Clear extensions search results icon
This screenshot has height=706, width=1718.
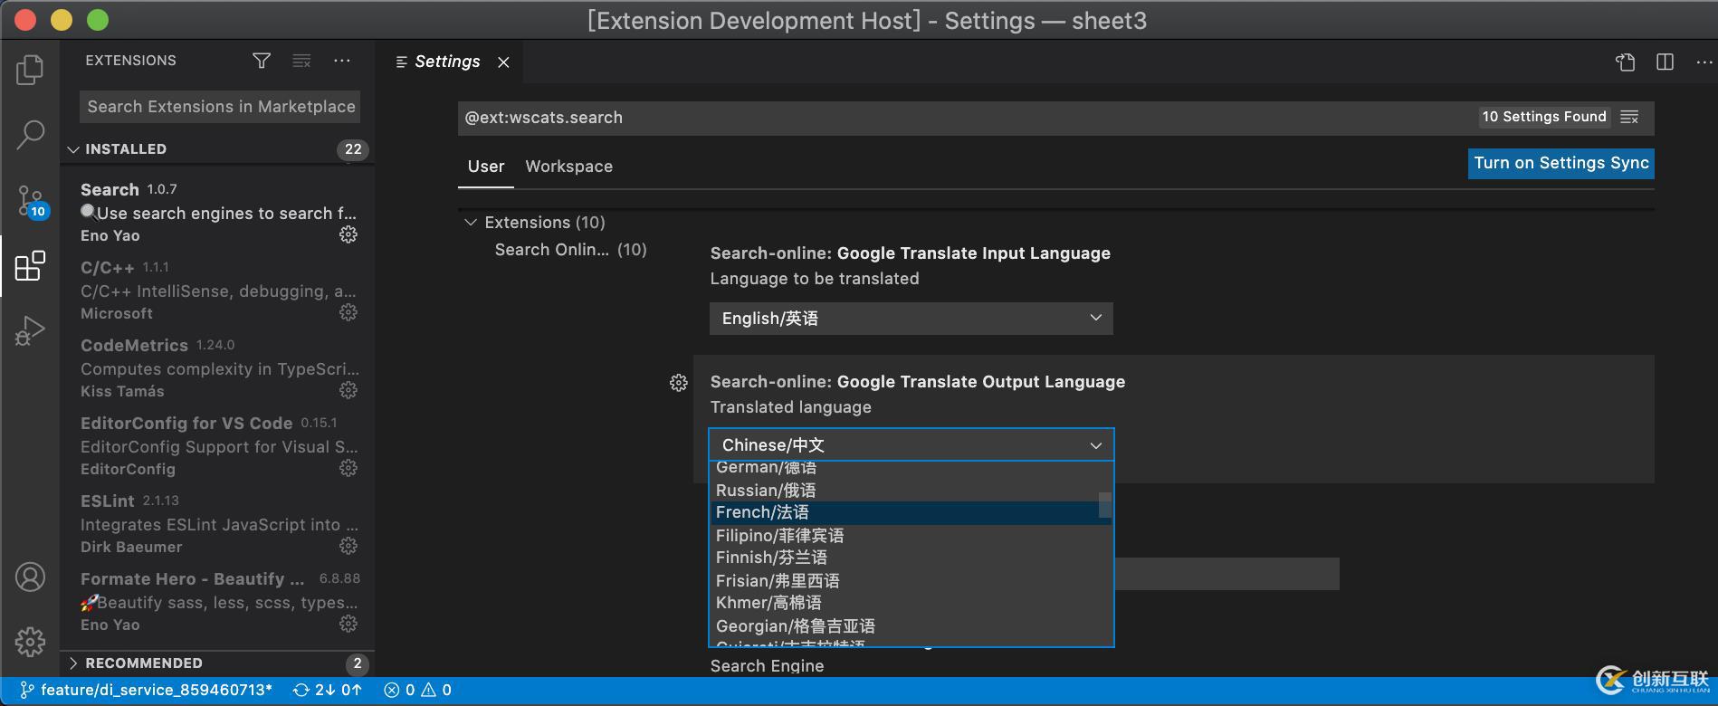point(301,61)
